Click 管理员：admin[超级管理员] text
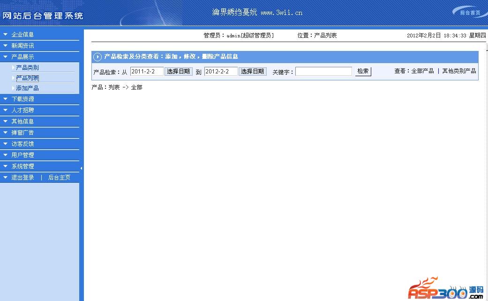 pyautogui.click(x=239, y=36)
